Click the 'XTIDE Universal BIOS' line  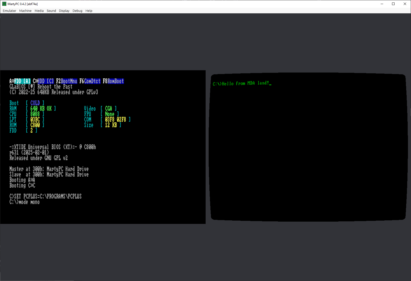coord(53,147)
